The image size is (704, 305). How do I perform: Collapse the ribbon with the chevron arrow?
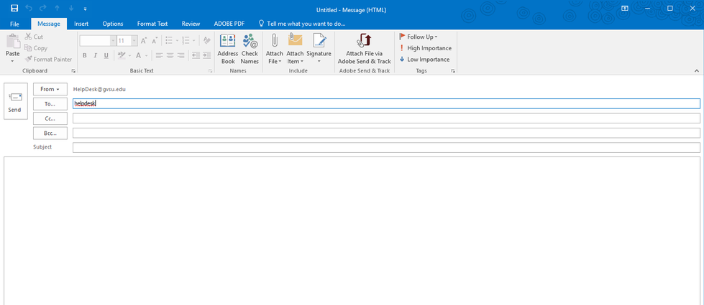pyautogui.click(x=696, y=71)
